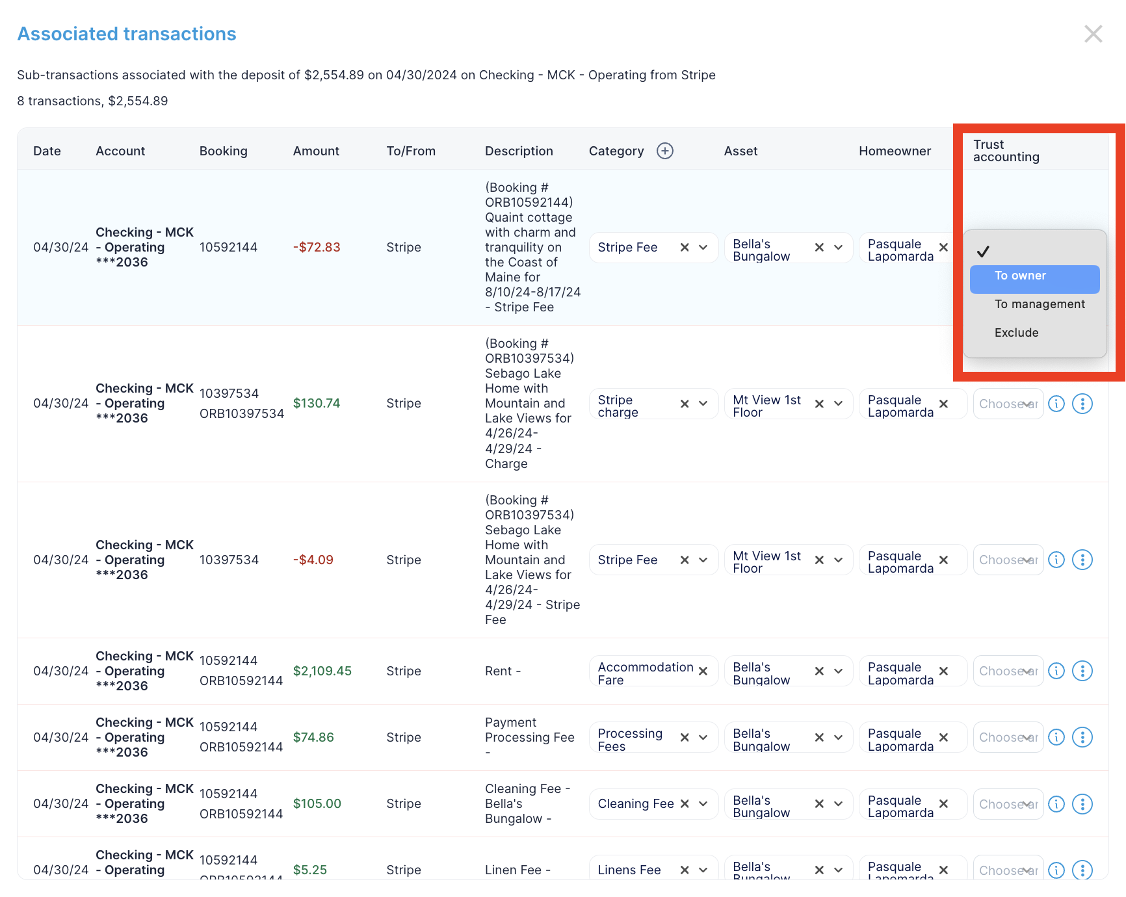Click the Date column header
Viewport: 1126px width, 897px height.
click(x=47, y=151)
